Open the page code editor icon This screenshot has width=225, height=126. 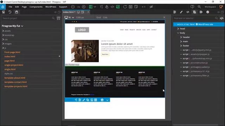(x=112, y=7)
